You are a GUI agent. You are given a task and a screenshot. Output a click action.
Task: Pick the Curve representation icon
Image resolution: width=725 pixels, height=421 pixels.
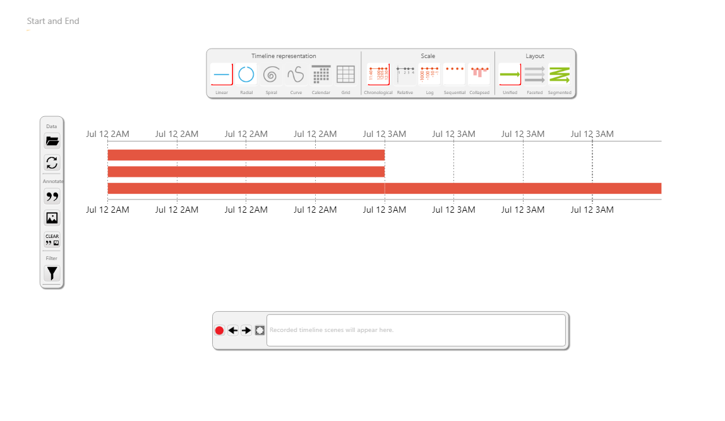point(296,74)
